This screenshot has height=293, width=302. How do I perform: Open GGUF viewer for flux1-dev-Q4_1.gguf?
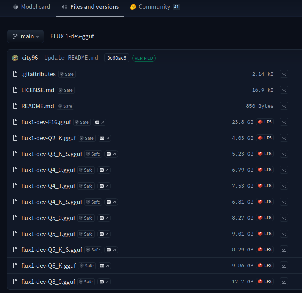[x=104, y=186]
